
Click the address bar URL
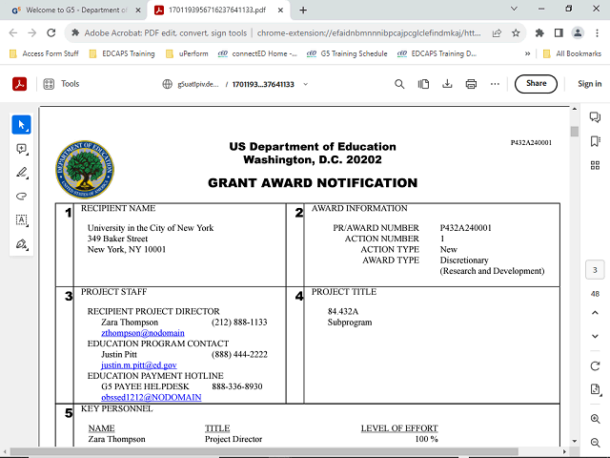[x=369, y=33]
